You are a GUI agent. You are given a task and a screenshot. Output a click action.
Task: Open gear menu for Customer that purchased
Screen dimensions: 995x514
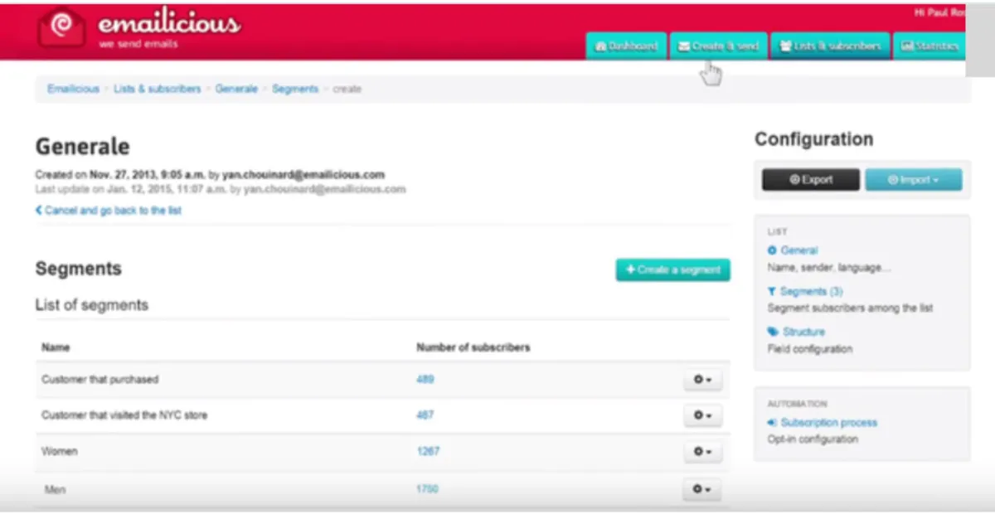pos(702,380)
